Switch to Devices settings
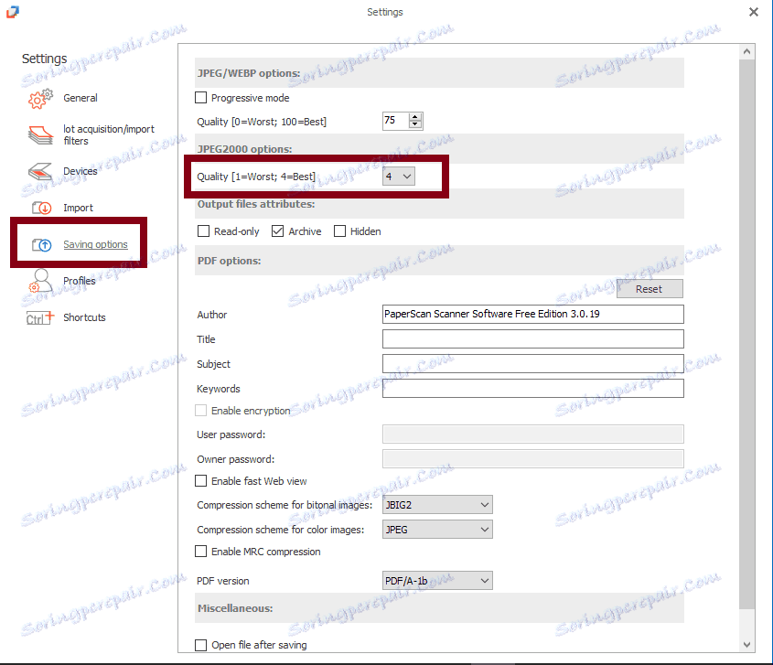Screen dimensions: 773x665 [x=81, y=171]
